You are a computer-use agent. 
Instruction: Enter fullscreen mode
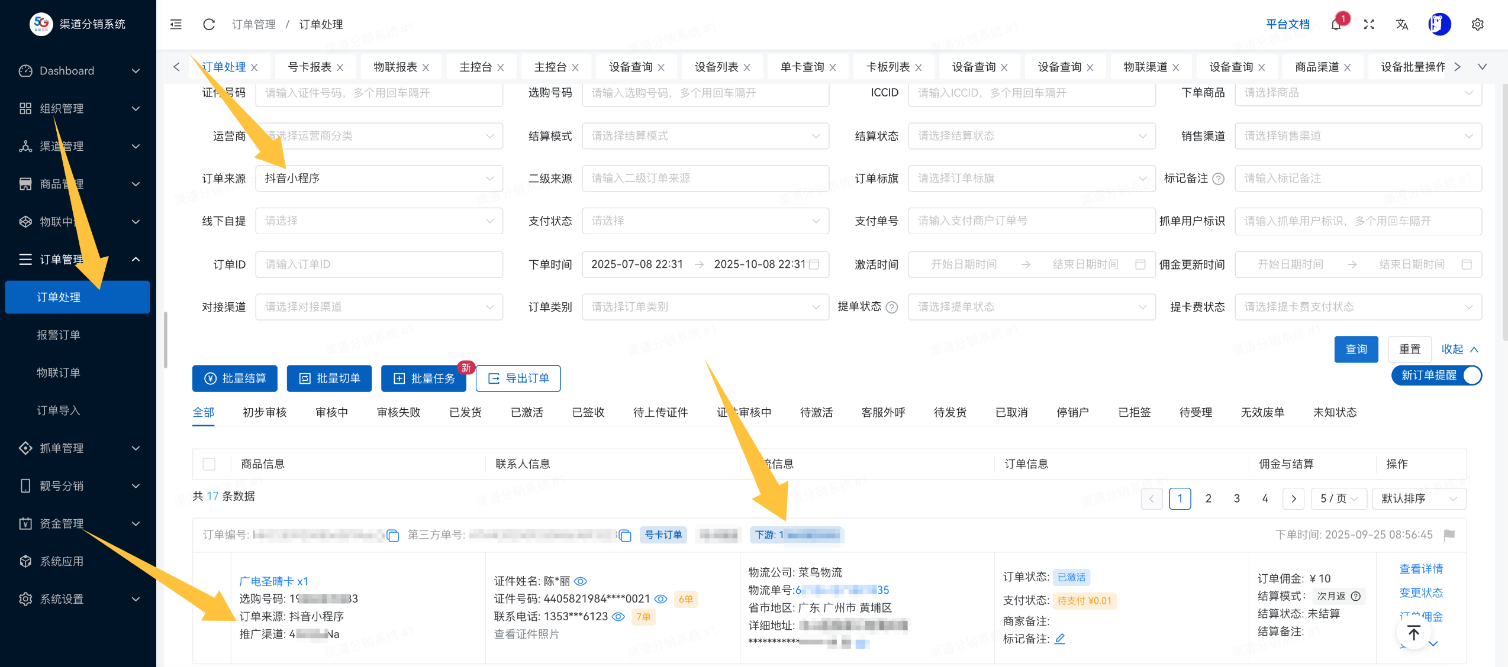(x=1368, y=24)
